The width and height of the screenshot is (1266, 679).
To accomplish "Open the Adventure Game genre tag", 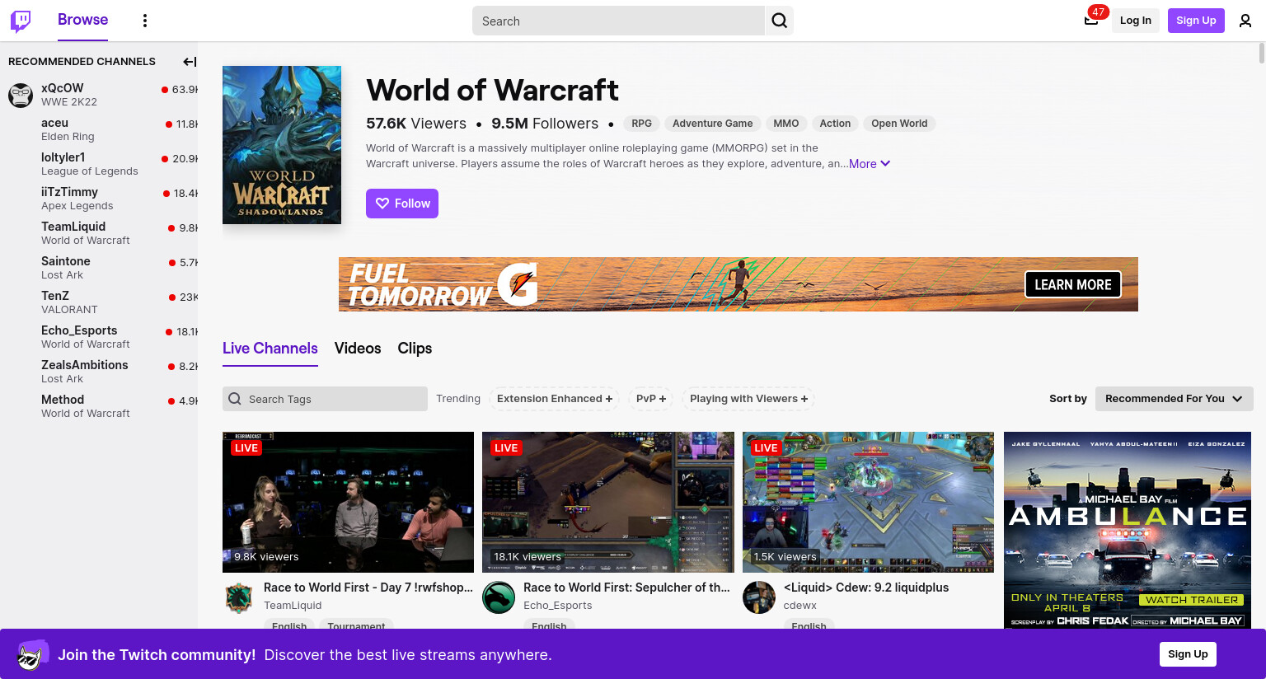I will [713, 124].
